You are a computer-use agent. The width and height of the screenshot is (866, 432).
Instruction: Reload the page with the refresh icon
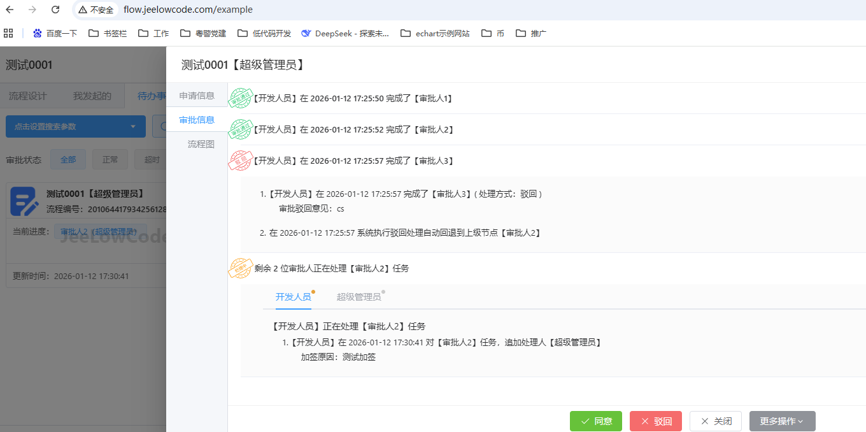click(55, 10)
